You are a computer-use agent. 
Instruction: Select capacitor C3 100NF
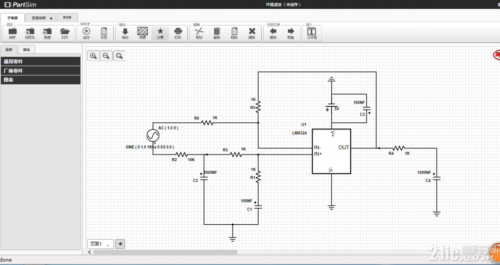[367, 108]
